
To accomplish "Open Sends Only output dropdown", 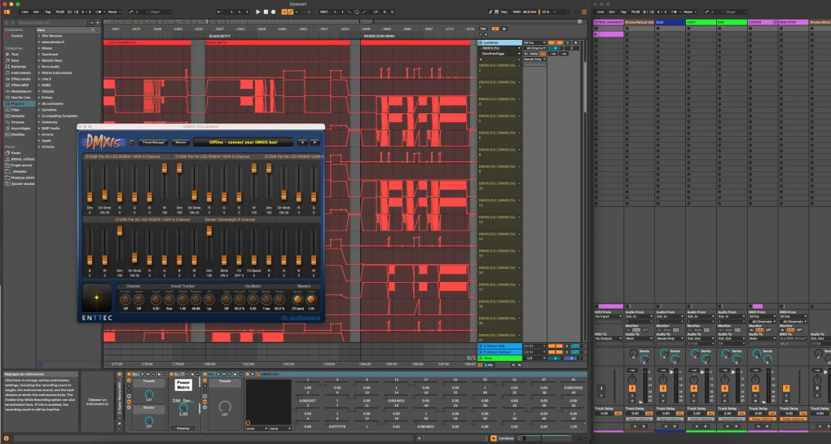I will pyautogui.click(x=534, y=59).
